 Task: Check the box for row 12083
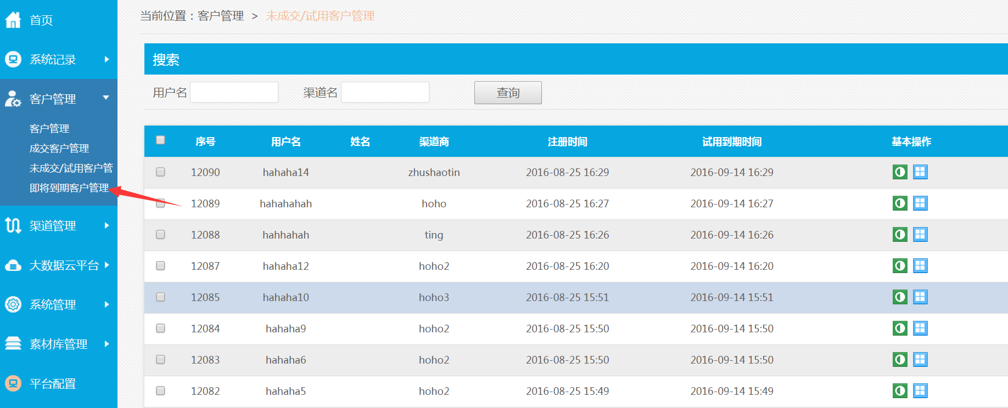pyautogui.click(x=160, y=359)
